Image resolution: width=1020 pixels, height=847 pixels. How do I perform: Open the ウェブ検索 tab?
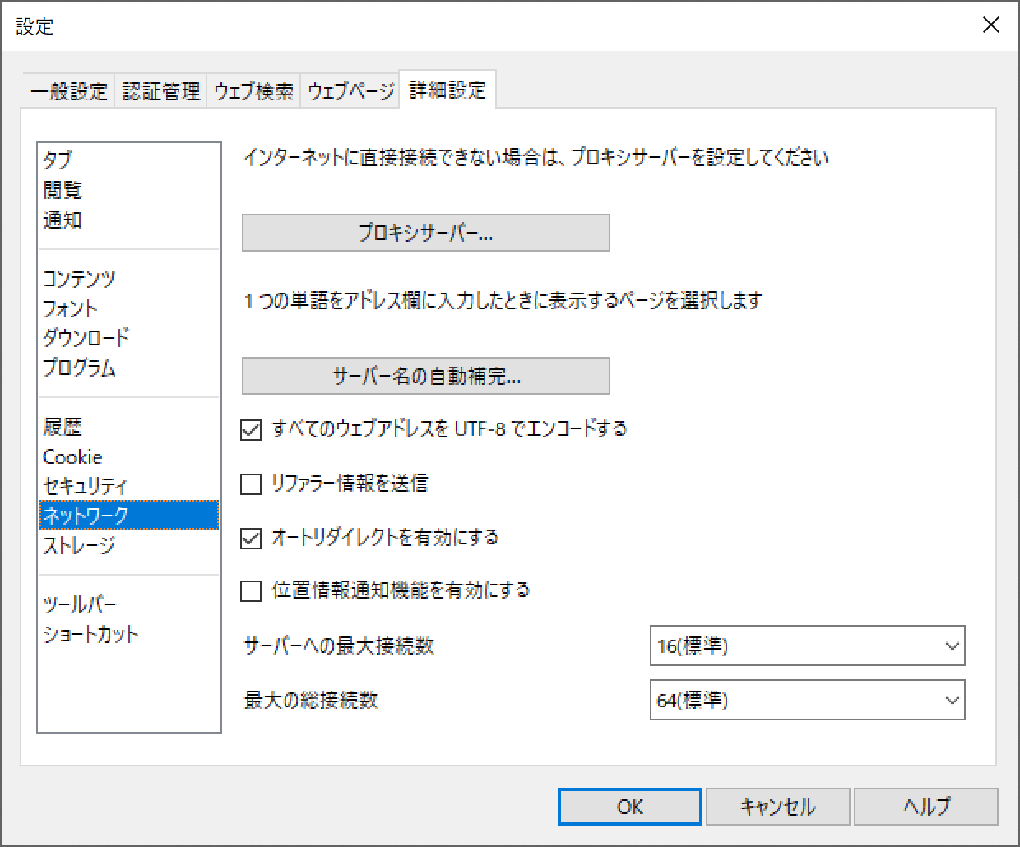[x=253, y=91]
